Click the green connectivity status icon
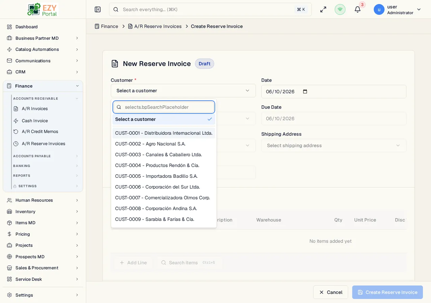The height and width of the screenshot is (303, 431). [x=340, y=9]
